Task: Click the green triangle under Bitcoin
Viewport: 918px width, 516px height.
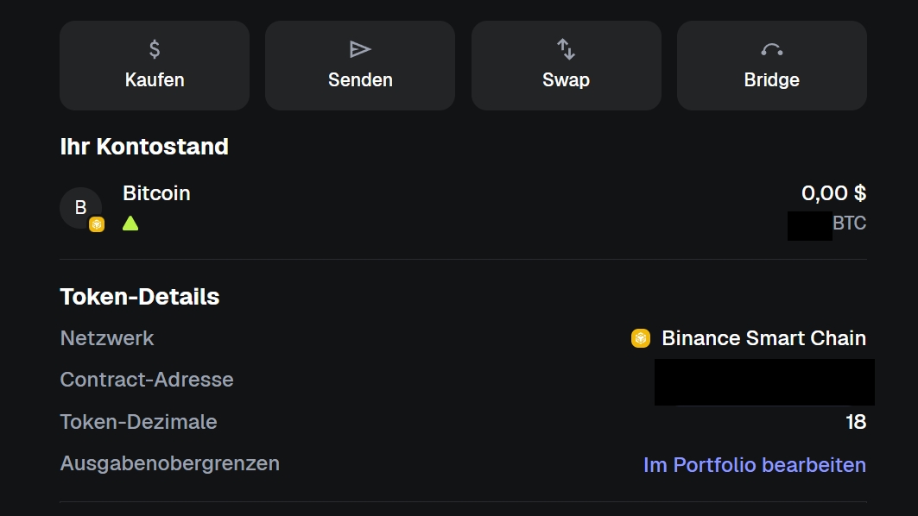Action: point(130,223)
